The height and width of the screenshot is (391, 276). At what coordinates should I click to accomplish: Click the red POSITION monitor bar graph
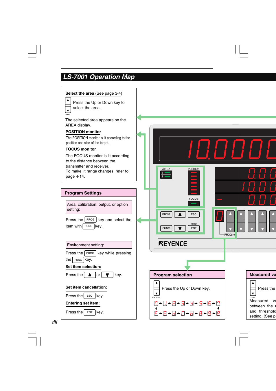pos(194,183)
